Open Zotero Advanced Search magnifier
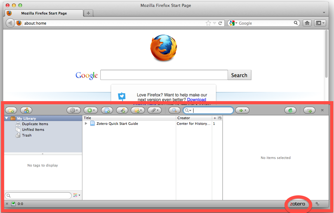 click(174, 110)
